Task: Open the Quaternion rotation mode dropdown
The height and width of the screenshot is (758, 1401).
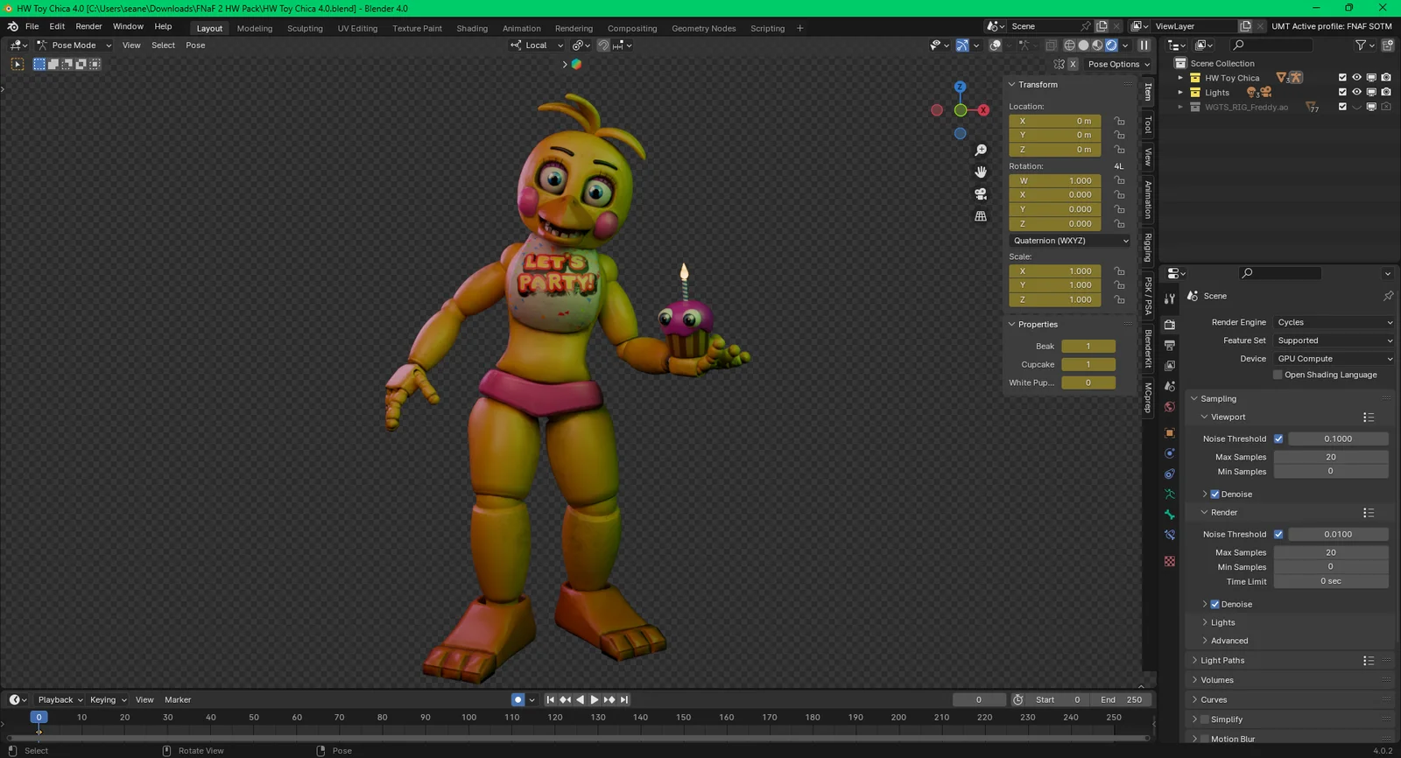Action: point(1070,241)
